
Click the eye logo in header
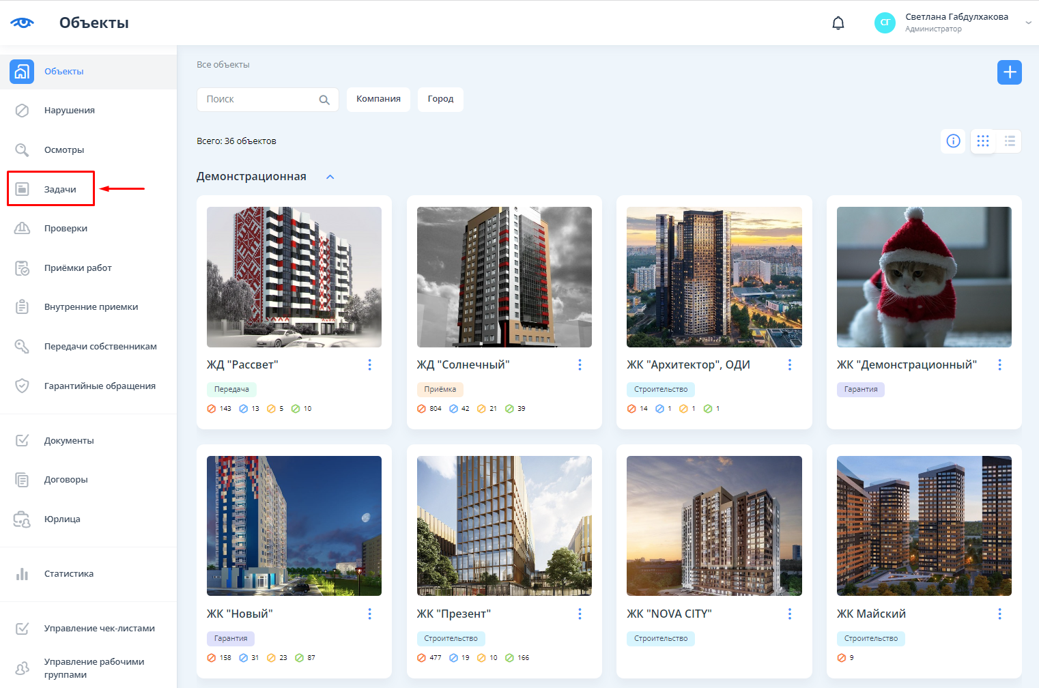tap(23, 23)
